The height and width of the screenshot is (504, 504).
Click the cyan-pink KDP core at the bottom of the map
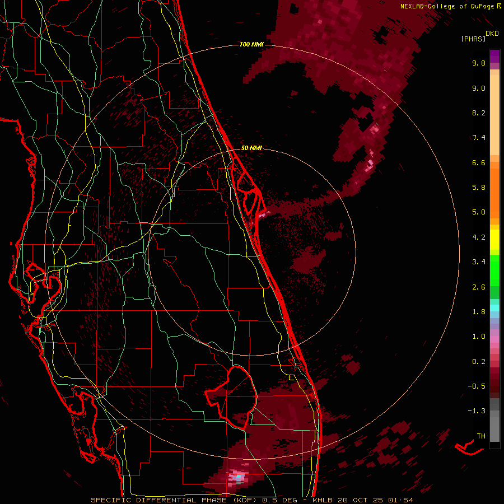238,477
